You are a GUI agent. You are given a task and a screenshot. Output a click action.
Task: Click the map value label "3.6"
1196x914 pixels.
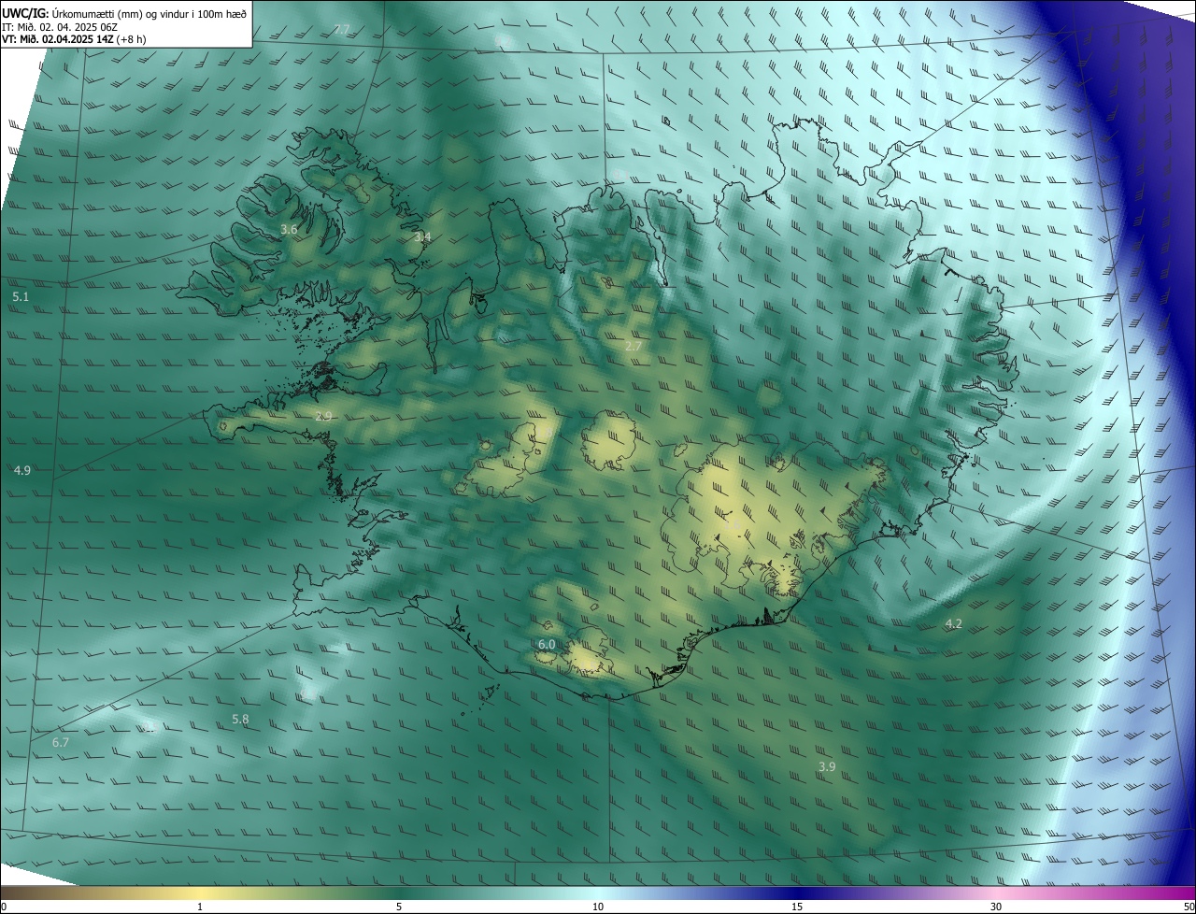pos(289,229)
